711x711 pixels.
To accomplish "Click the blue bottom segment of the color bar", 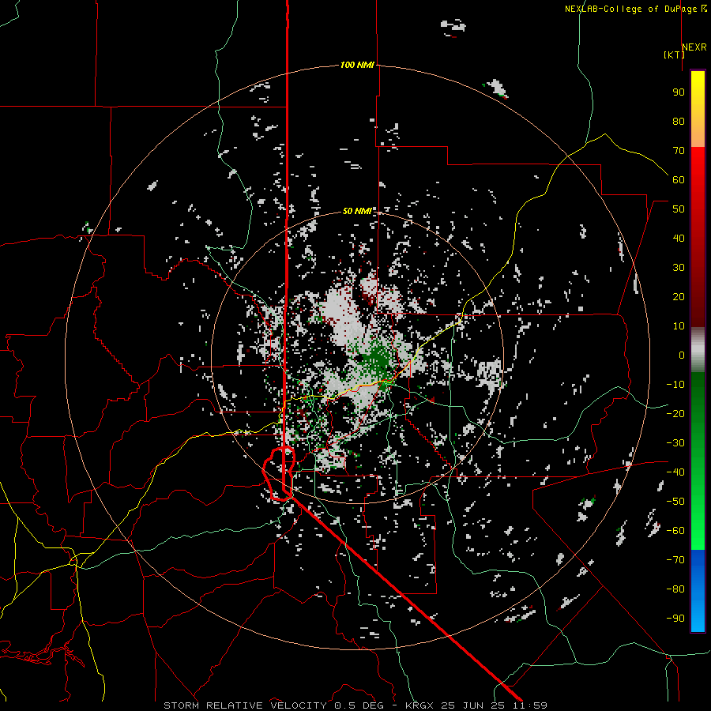I will pos(698,591).
